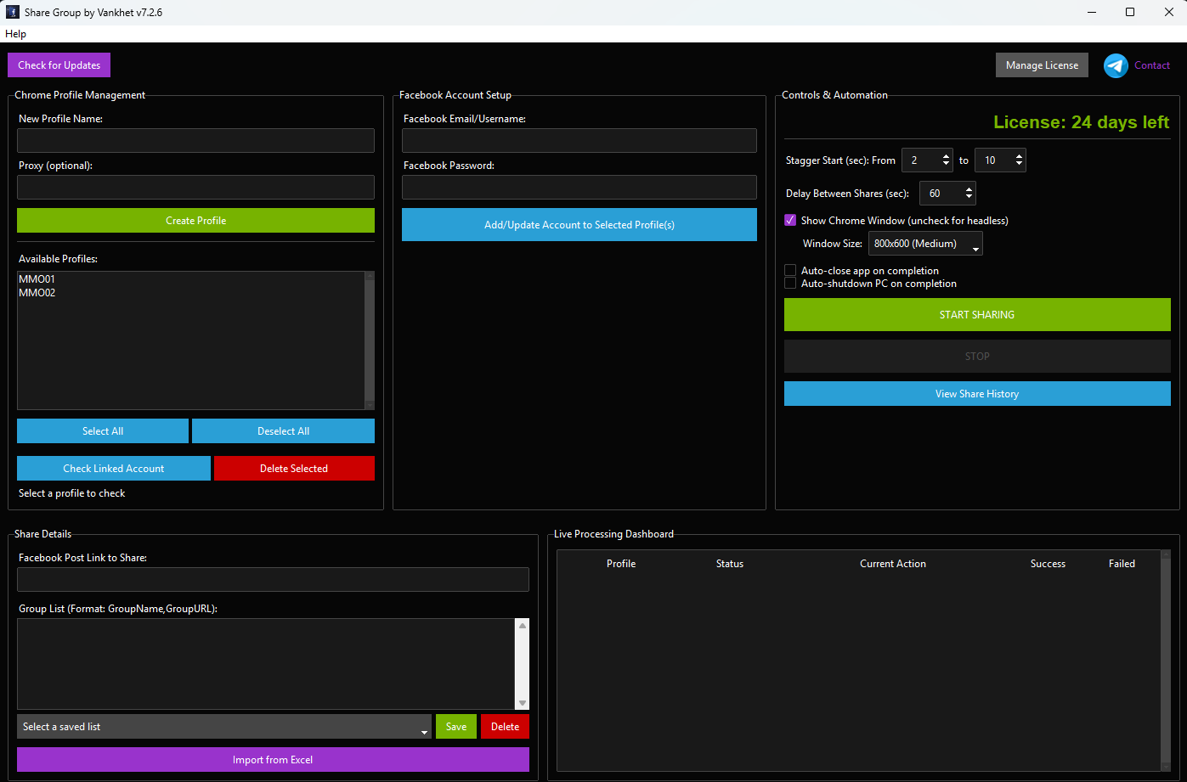Viewport: 1187px width, 782px height.
Task: Decrease Delay Between Shares value
Action: click(x=969, y=198)
